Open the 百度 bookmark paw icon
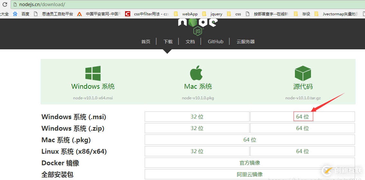Viewport: 365px width, 180px height. (x=15, y=14)
